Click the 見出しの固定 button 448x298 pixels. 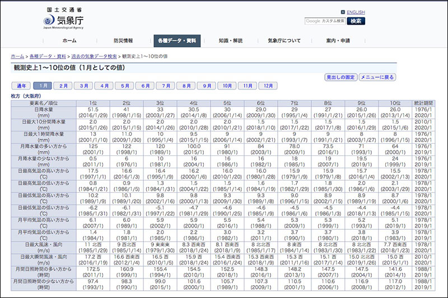(340, 77)
